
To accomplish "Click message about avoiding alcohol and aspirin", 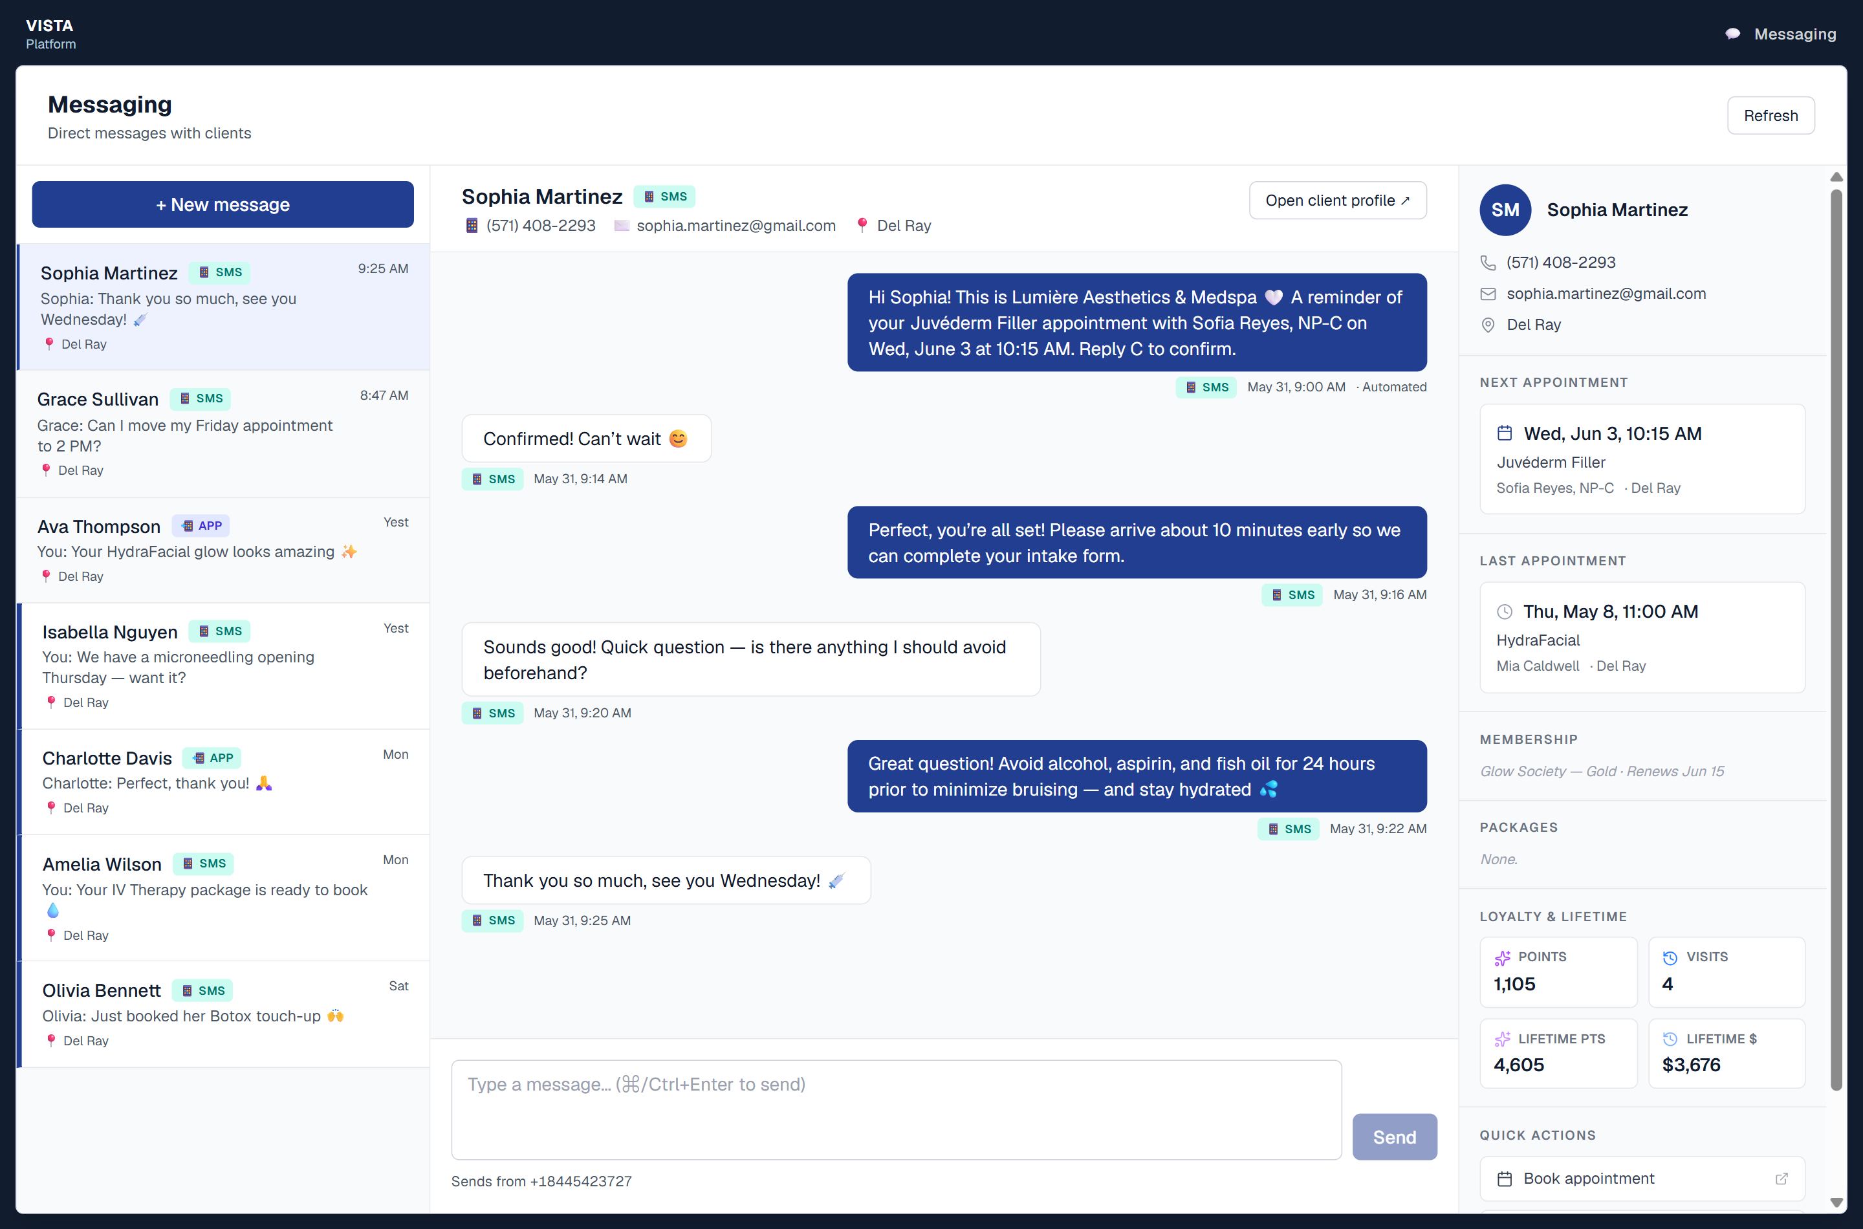I will (x=1137, y=776).
